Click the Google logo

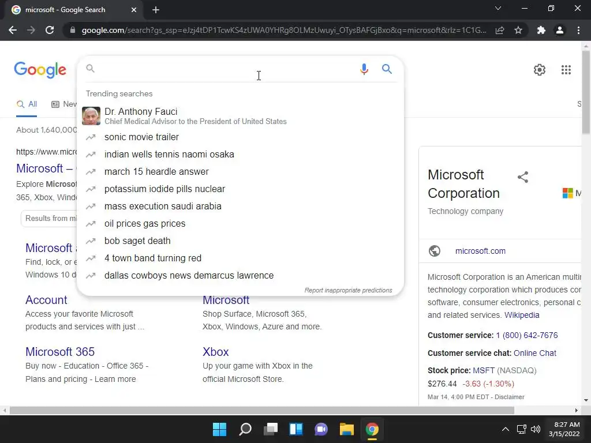pos(40,70)
